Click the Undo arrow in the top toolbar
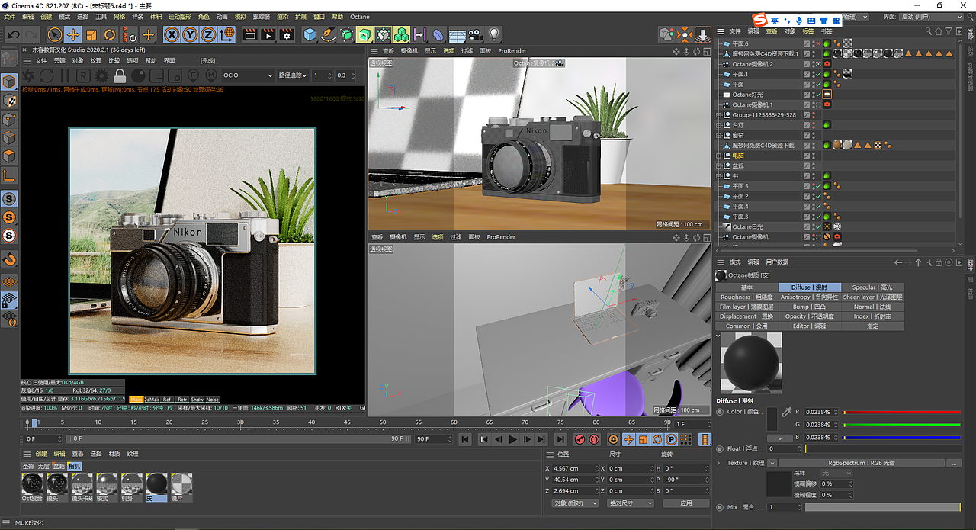976x530 pixels. [x=14, y=34]
